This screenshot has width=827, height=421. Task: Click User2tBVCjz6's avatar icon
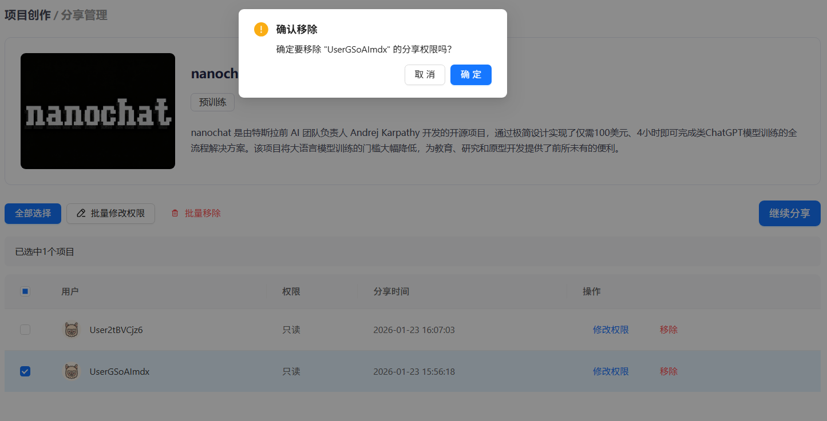tap(72, 330)
